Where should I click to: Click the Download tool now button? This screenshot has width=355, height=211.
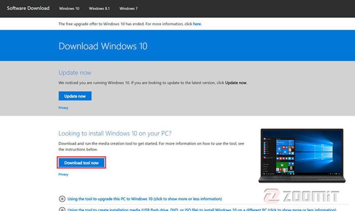point(82,163)
